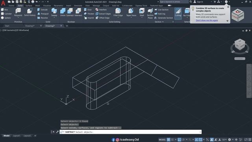
Task: Expand the tip balloon down arrow
Action: click(x=227, y=21)
